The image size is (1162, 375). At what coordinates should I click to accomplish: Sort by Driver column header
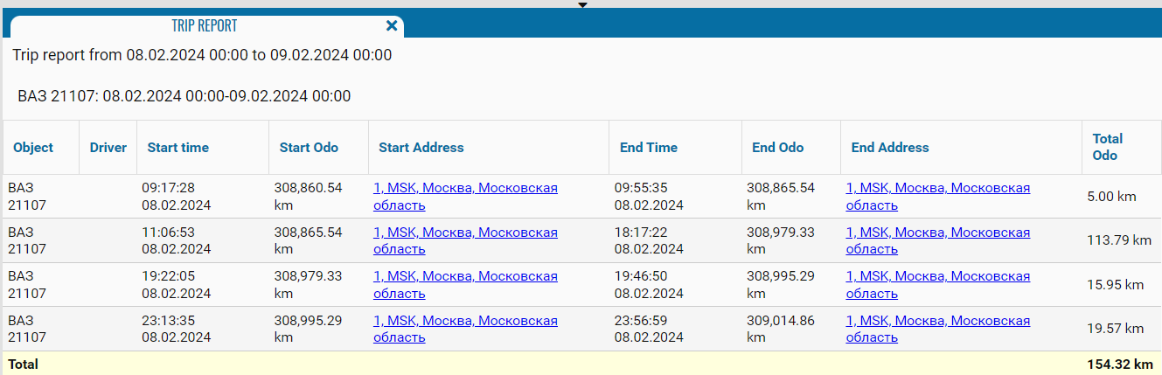[x=108, y=148]
